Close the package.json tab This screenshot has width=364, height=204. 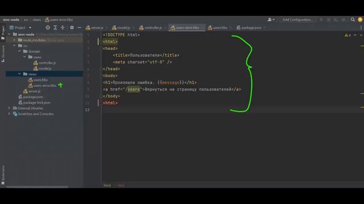[264, 28]
